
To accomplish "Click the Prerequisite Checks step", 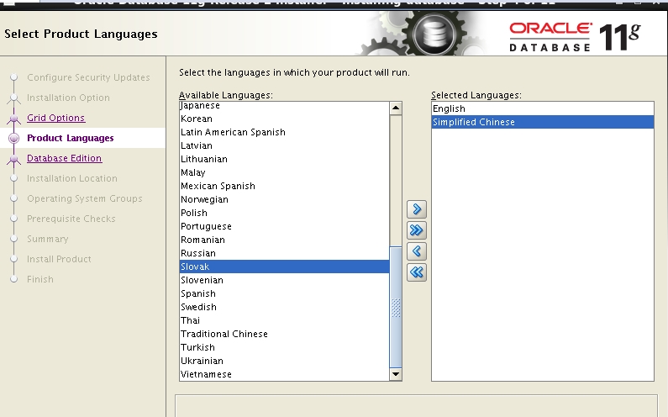I will pyautogui.click(x=71, y=219).
